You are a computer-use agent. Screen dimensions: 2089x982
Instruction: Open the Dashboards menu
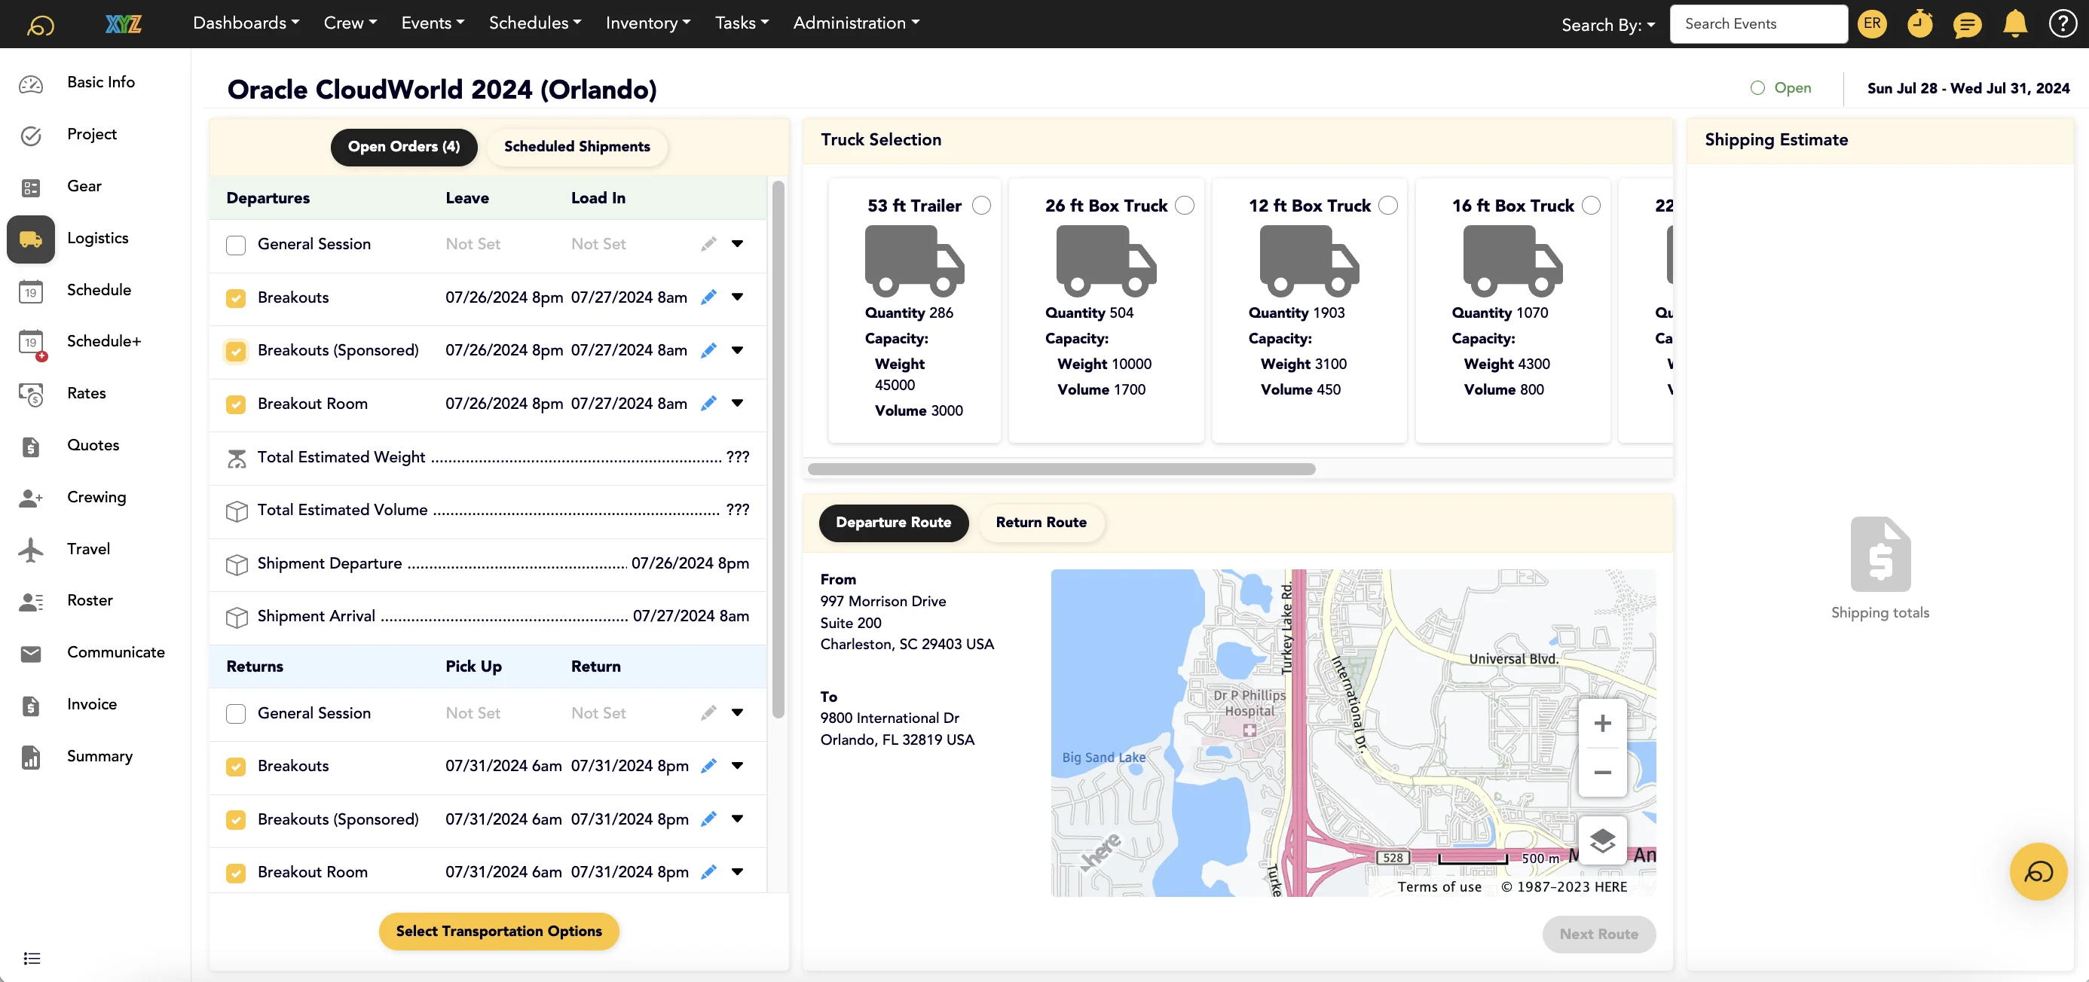(x=246, y=23)
